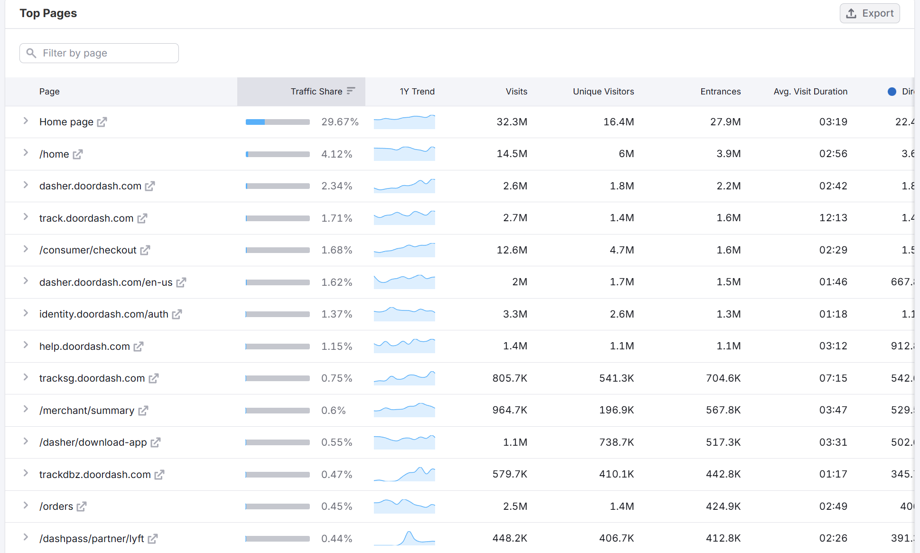
Task: Expand the /dasher/download-app row
Action: click(x=26, y=441)
